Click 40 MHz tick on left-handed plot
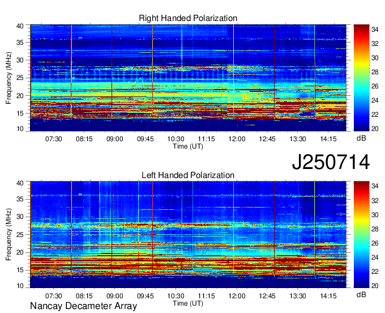 20,183
